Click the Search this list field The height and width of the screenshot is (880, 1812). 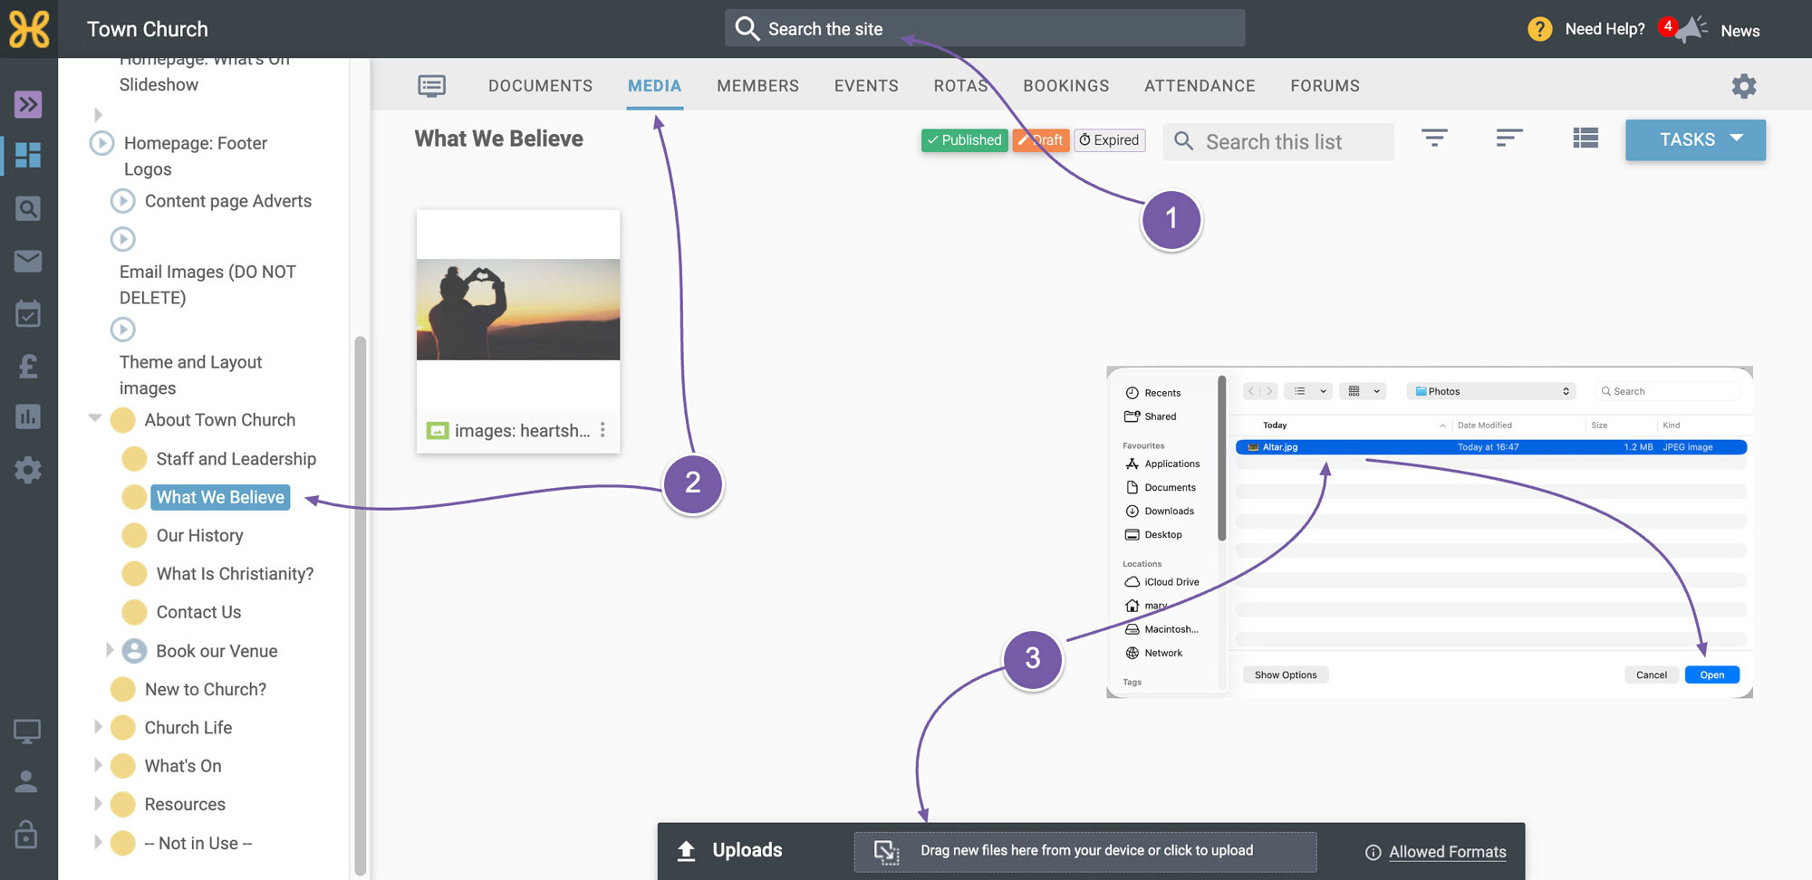[1278, 142]
